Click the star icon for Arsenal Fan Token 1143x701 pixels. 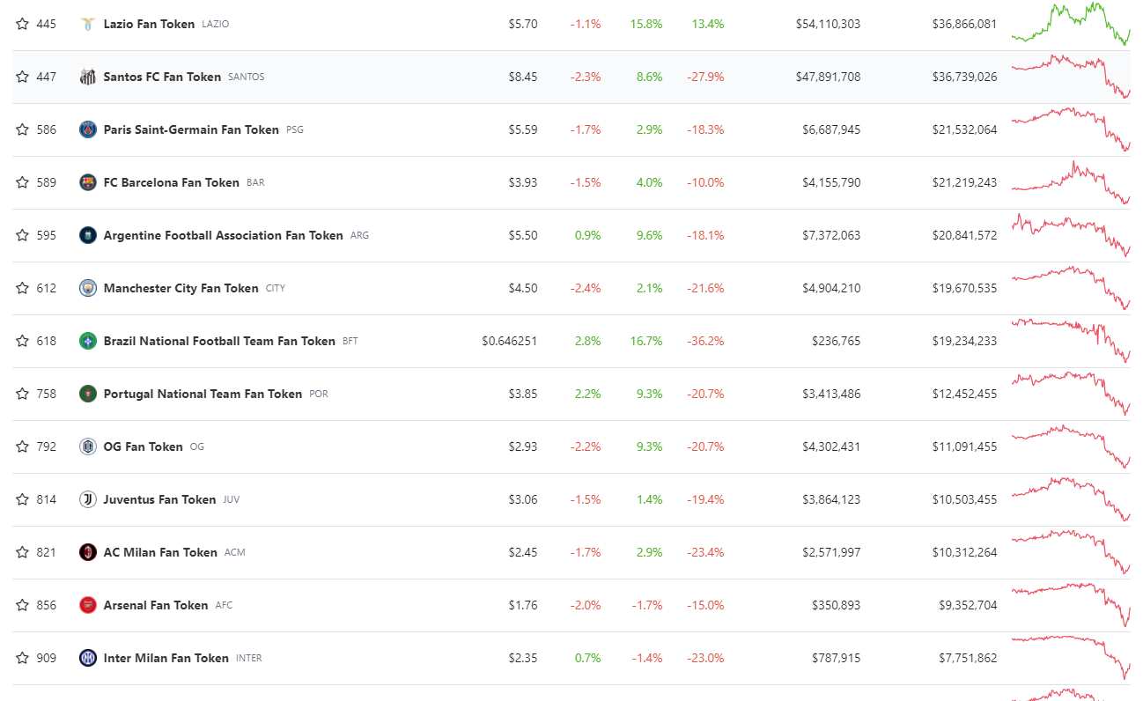coord(22,605)
